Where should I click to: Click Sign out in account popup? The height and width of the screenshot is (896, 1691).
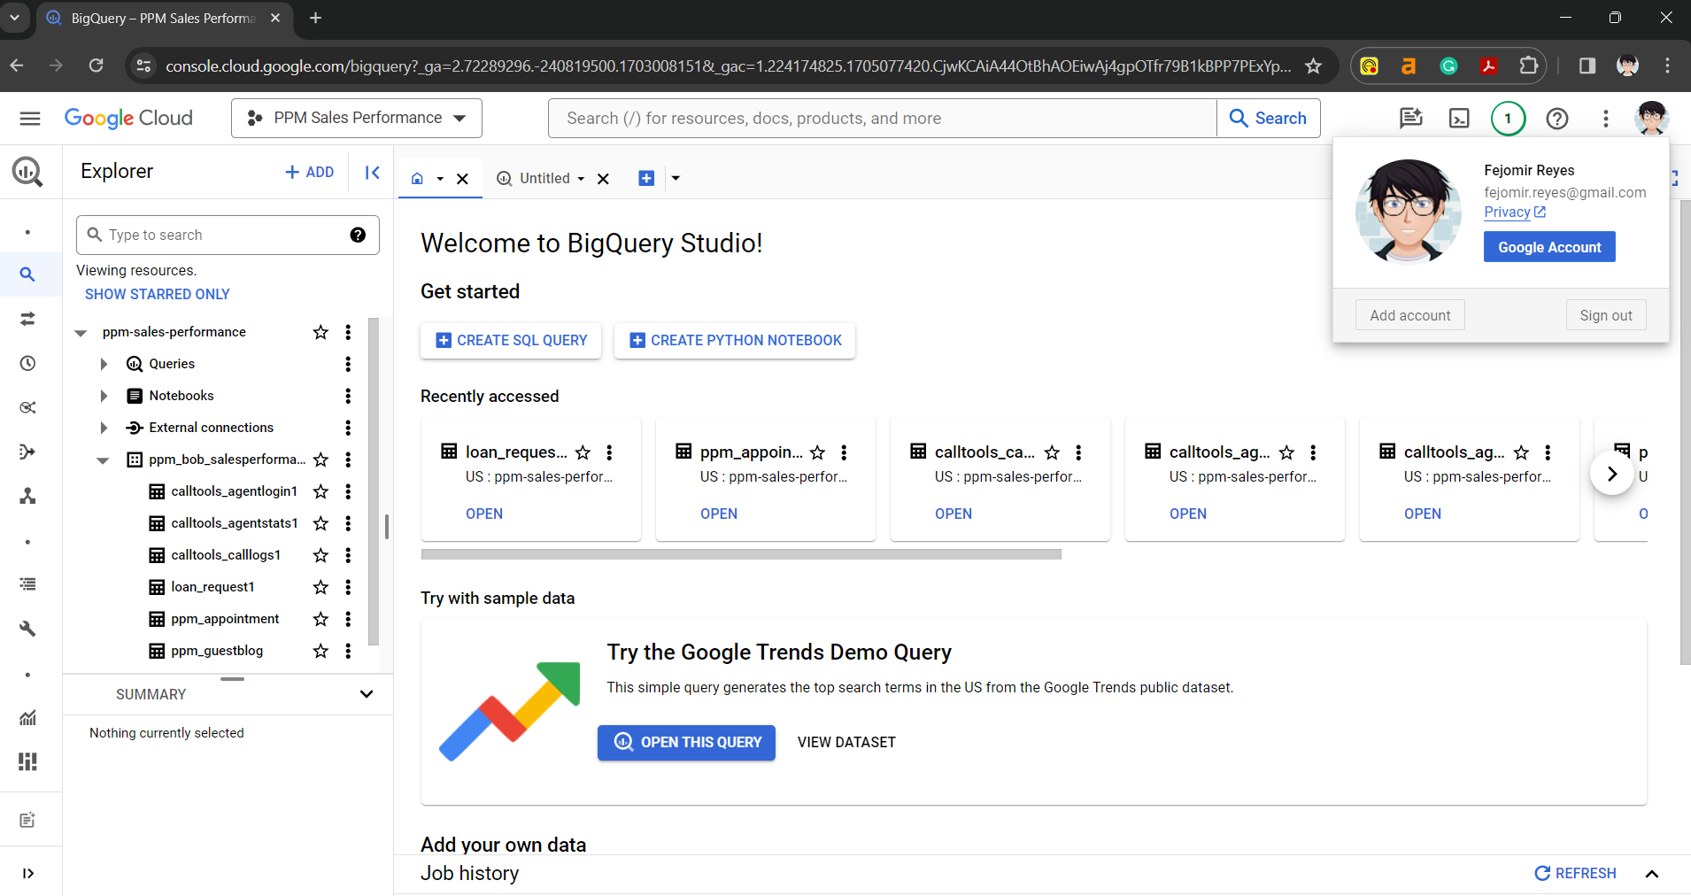pyautogui.click(x=1606, y=315)
